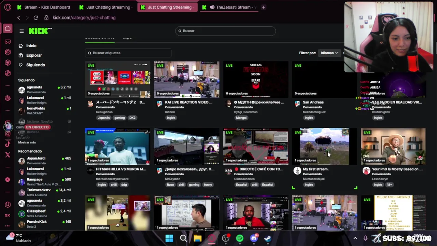Open Classybeef in recommended list

click(x=45, y=214)
